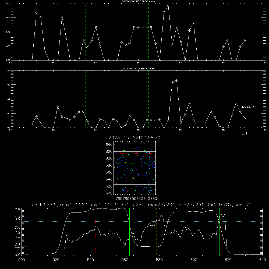Click dusk plot peak diamond at x 863
The height and width of the screenshot is (269, 269).
(236, 102)
